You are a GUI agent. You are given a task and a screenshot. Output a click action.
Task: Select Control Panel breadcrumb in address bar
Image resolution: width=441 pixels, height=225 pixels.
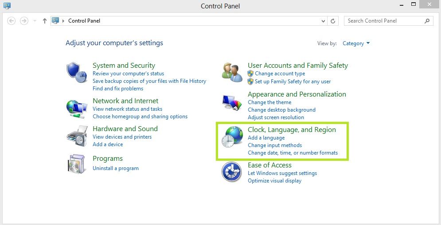click(84, 21)
